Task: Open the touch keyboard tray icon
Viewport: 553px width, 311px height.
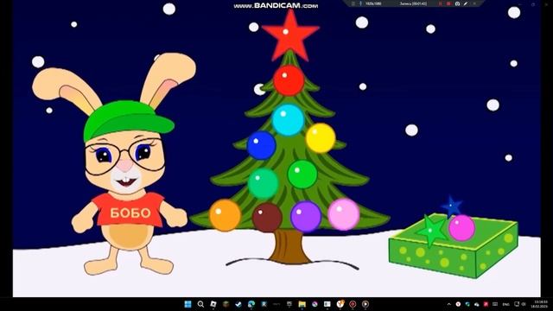Action: point(495,304)
